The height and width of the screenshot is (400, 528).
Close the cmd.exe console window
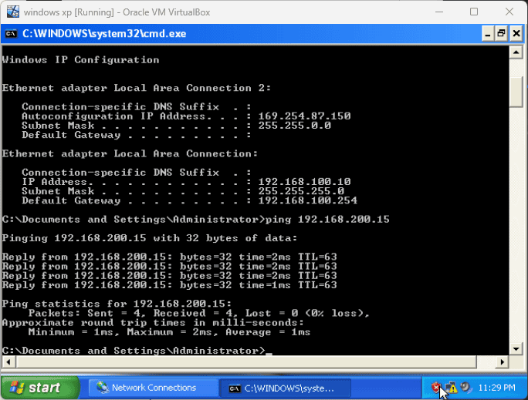pos(516,33)
